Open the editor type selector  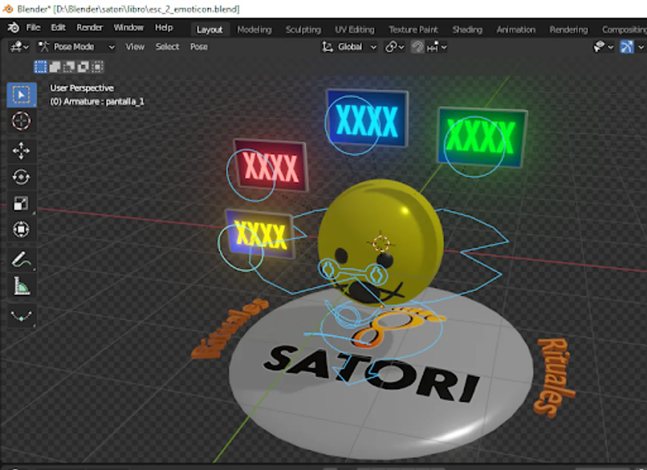point(19,47)
